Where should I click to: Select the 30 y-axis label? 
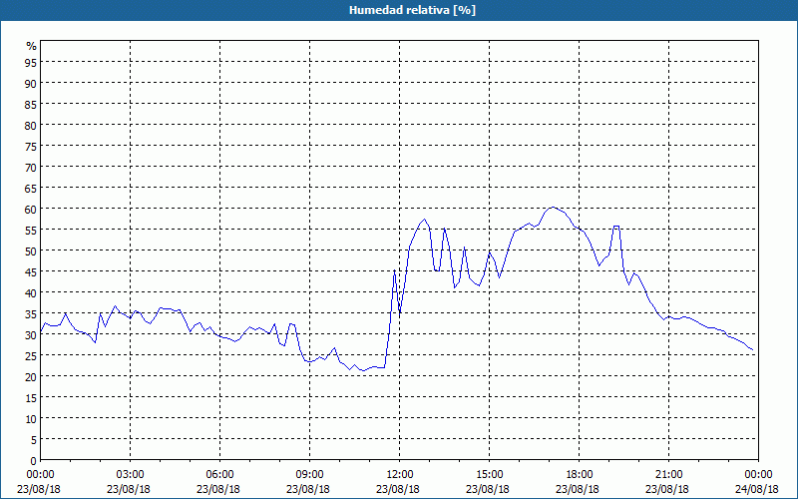(x=31, y=334)
